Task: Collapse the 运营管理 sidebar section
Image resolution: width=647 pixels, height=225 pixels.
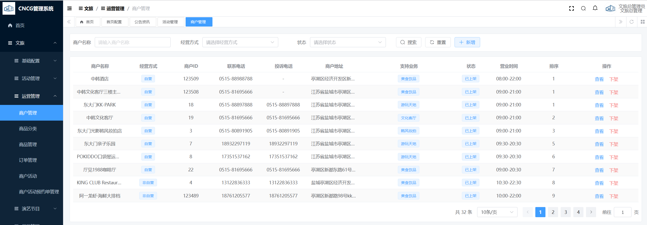Action: click(31, 96)
